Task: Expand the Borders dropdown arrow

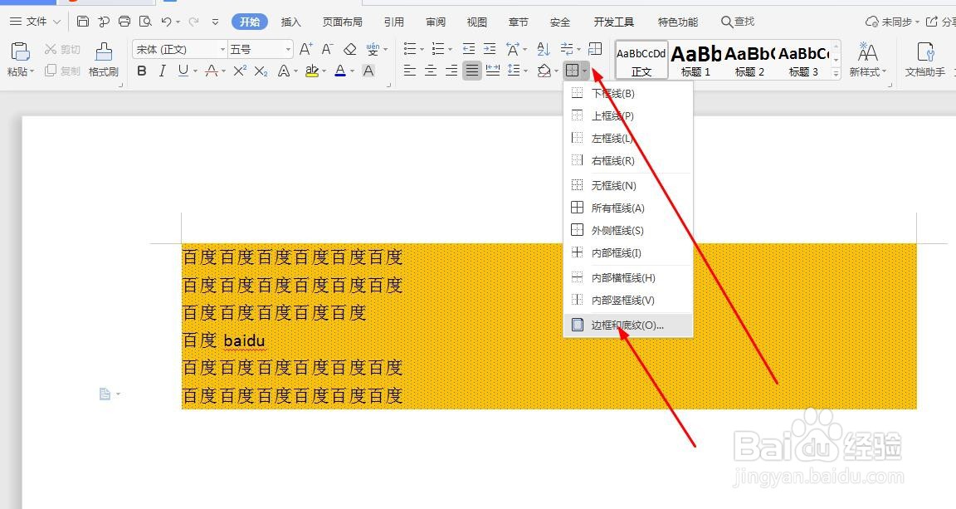Action: (x=585, y=71)
